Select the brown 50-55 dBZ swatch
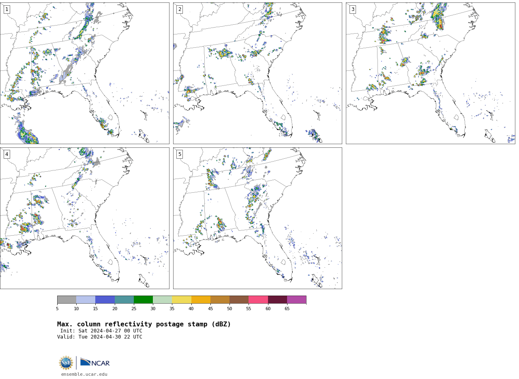The image size is (519, 379). (x=239, y=300)
